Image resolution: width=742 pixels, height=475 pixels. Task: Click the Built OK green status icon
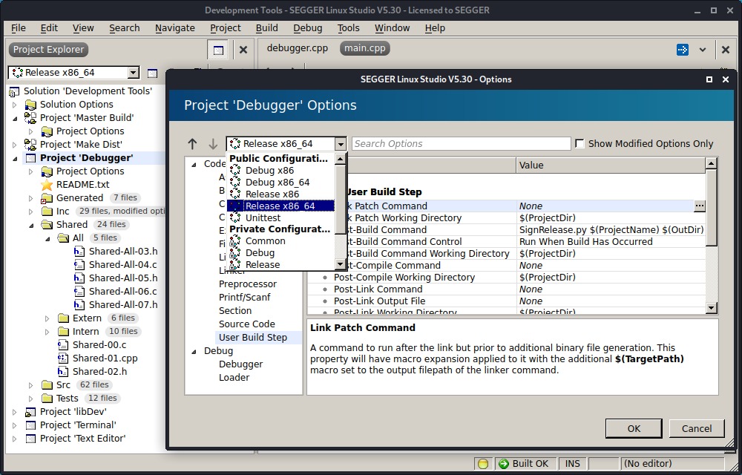click(504, 464)
